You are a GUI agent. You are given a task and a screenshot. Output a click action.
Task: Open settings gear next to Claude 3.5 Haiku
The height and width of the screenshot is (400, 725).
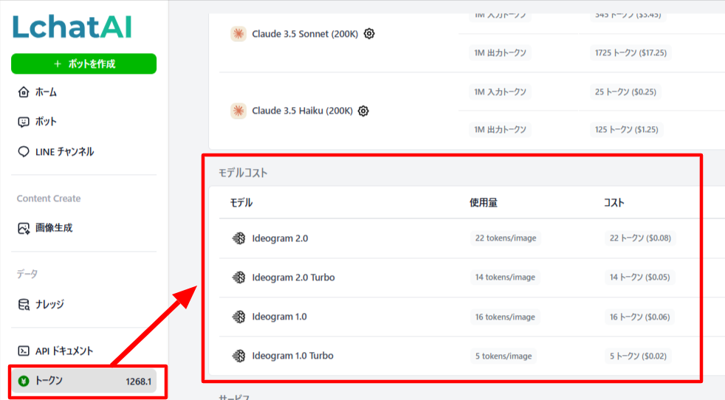[x=363, y=111]
